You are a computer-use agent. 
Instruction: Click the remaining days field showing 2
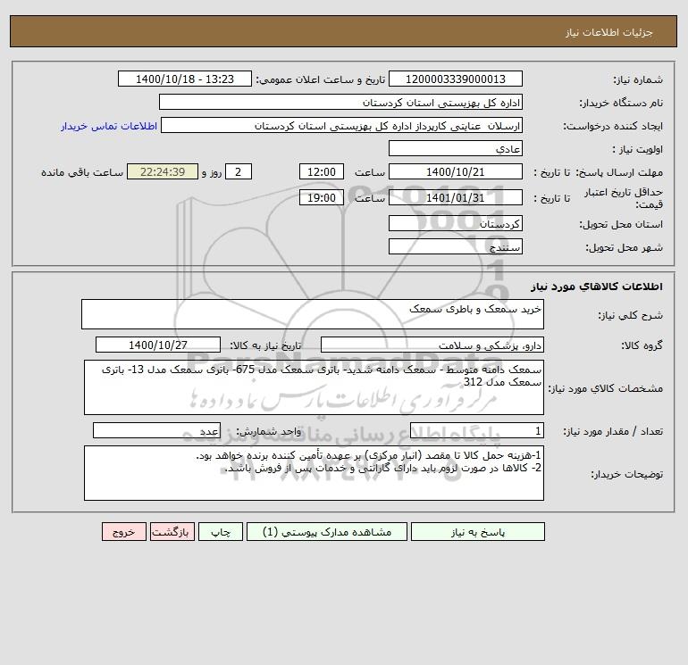click(239, 172)
